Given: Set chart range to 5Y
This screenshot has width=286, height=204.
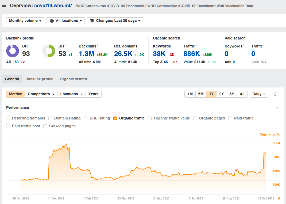Looking at the screenshot, I should click(232, 94).
